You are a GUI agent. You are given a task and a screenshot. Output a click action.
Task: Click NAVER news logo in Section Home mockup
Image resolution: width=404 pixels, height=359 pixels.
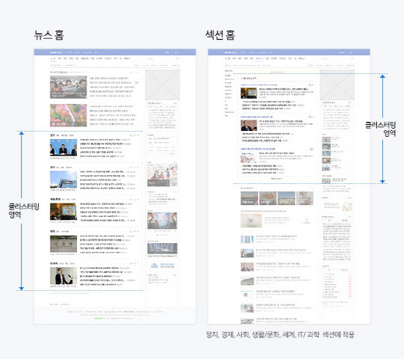coord(230,52)
